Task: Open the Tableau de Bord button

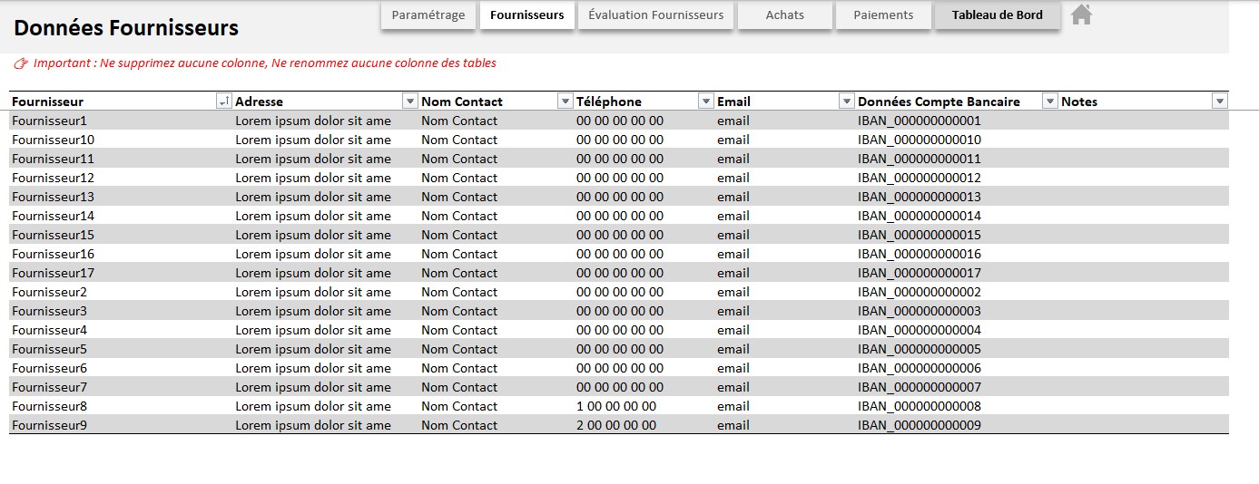Action: point(997,15)
